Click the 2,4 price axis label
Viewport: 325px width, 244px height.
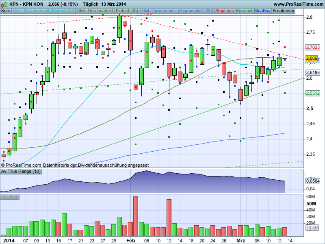(x=309, y=139)
